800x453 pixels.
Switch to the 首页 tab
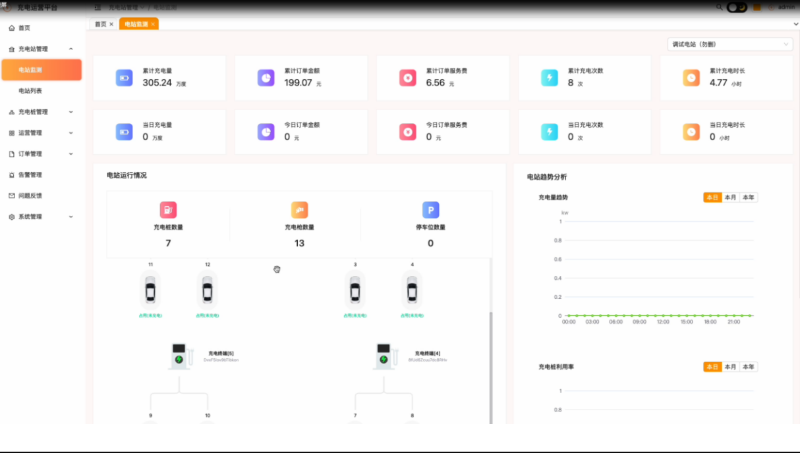100,24
